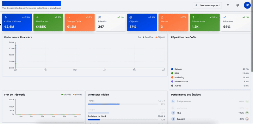Open the Chiffre d'Affaires €2,4M card

(x=17, y=22)
